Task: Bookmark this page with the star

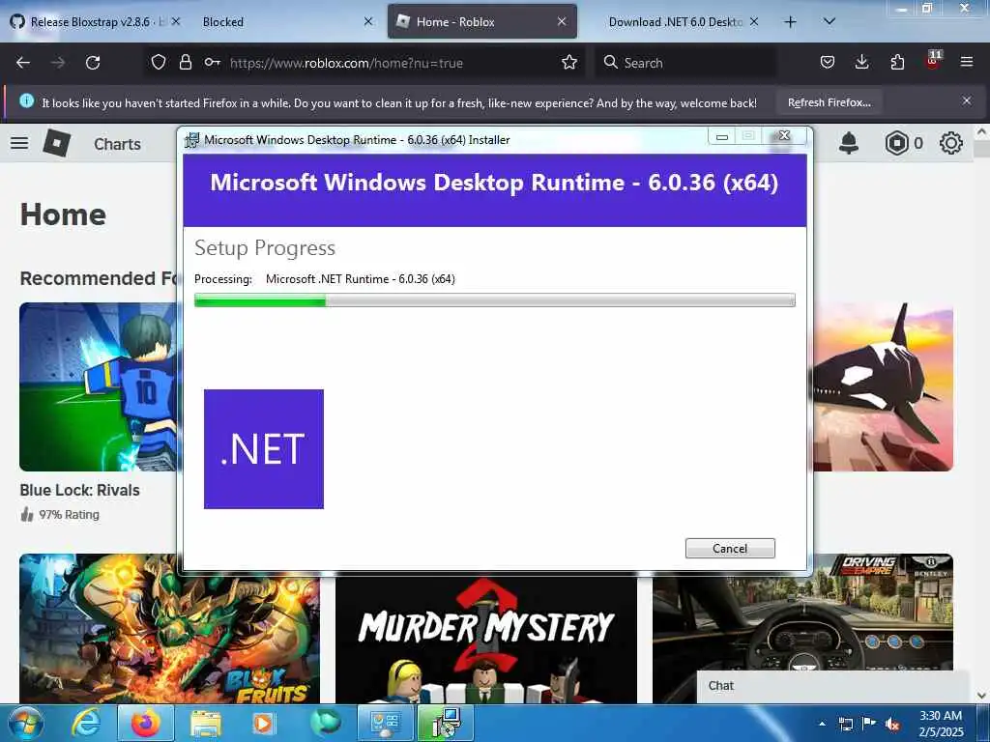Action: pos(569,63)
